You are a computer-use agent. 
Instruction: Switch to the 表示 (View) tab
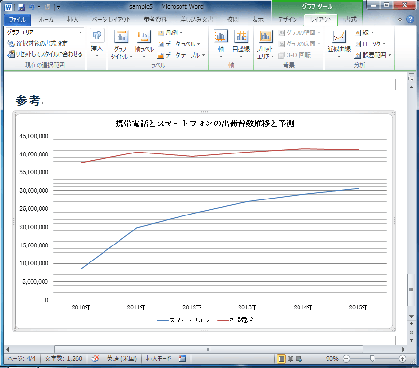pos(257,19)
